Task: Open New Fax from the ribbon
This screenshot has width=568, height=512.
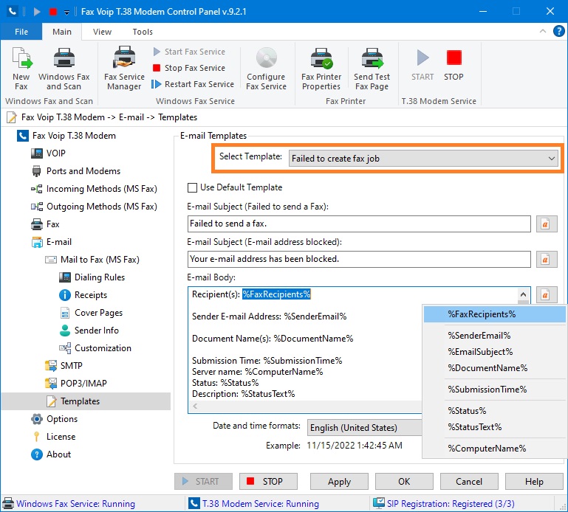Action: pyautogui.click(x=21, y=69)
